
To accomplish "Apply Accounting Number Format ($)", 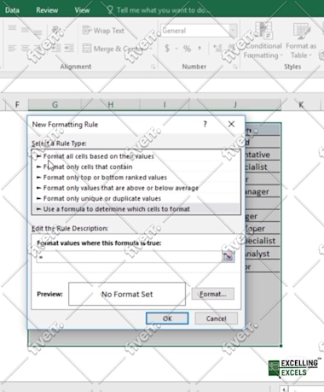I will click(x=167, y=49).
